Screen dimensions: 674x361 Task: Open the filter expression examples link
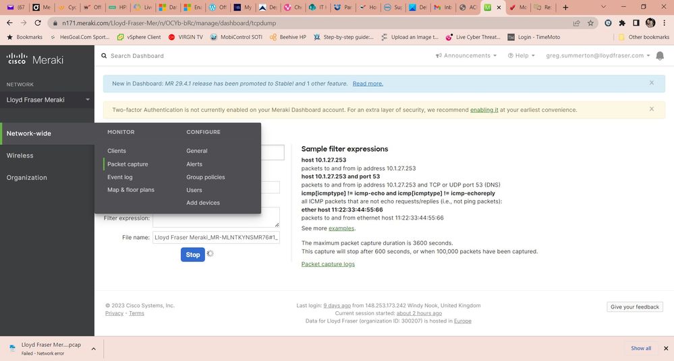pos(341,228)
